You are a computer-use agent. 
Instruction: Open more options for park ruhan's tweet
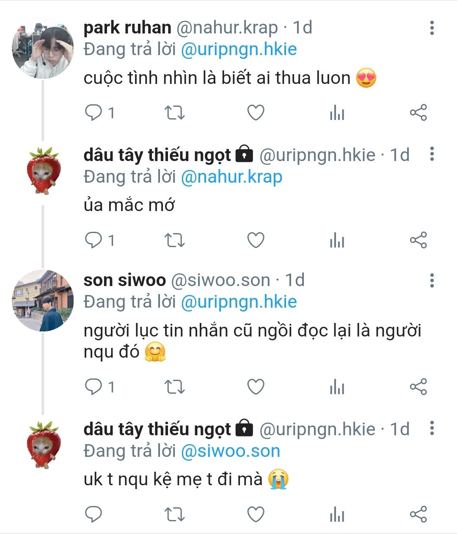(x=432, y=28)
